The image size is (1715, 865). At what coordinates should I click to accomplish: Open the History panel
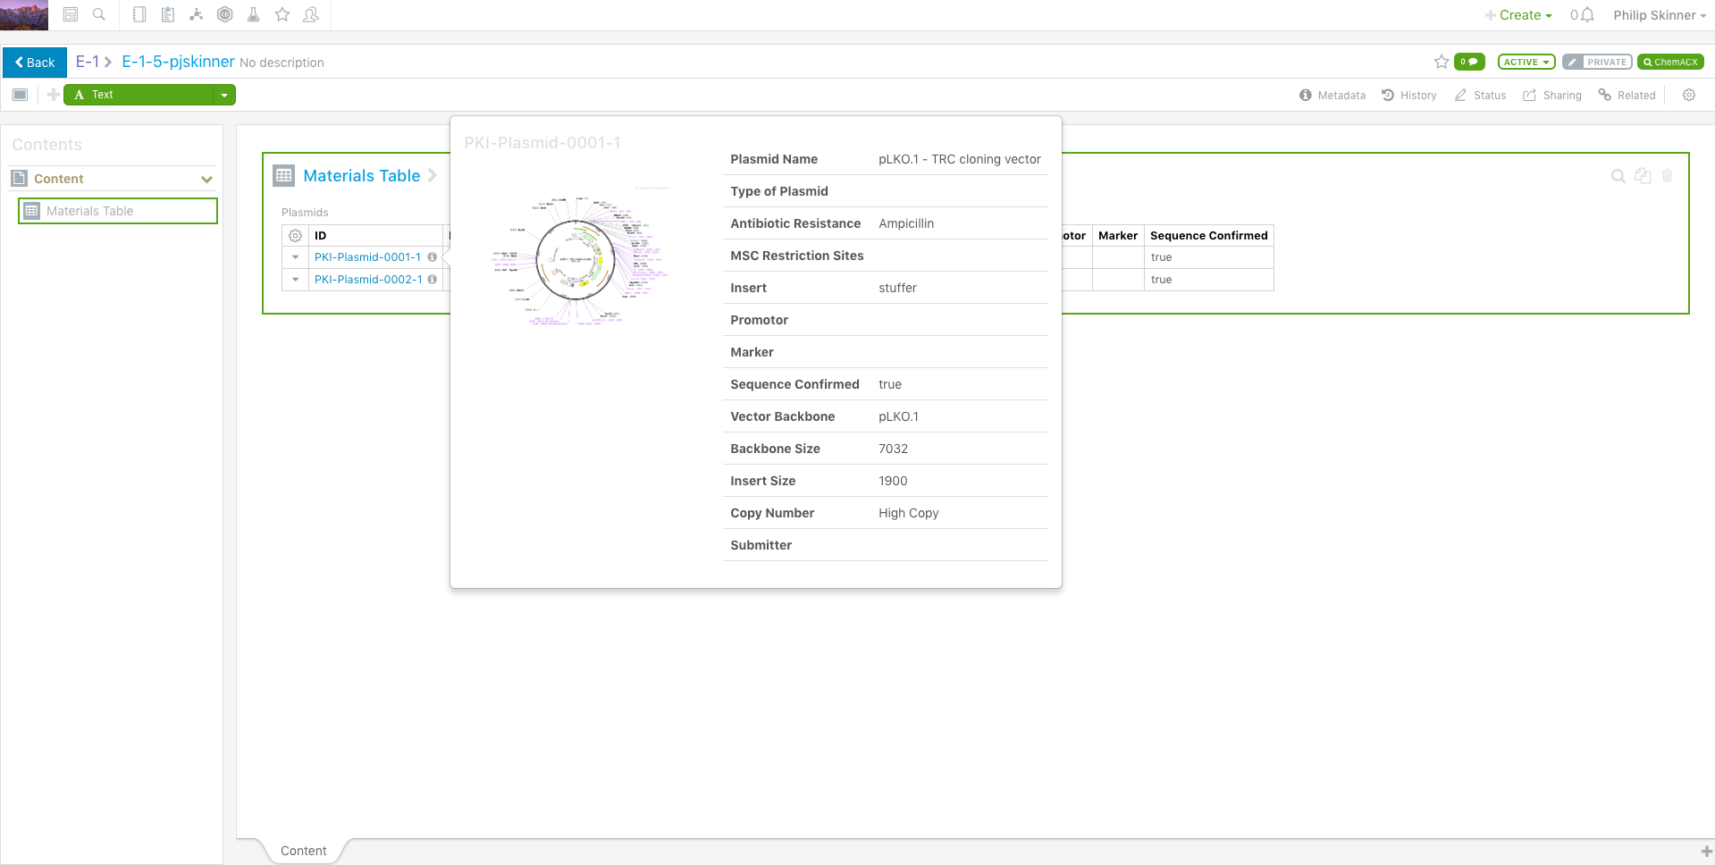pyautogui.click(x=1409, y=96)
